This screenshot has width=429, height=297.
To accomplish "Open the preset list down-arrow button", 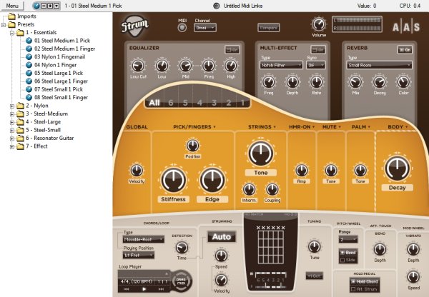I will 56,6.
